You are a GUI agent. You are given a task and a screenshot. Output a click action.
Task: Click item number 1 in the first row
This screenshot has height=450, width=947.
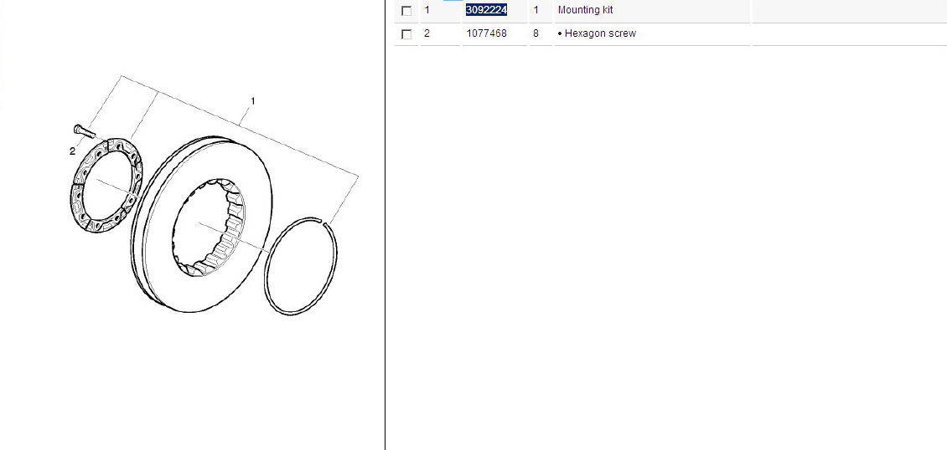click(x=427, y=10)
